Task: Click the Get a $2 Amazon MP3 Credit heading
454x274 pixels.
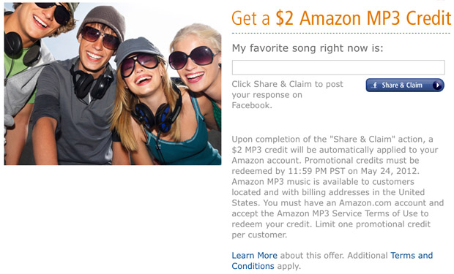Action: [x=341, y=18]
